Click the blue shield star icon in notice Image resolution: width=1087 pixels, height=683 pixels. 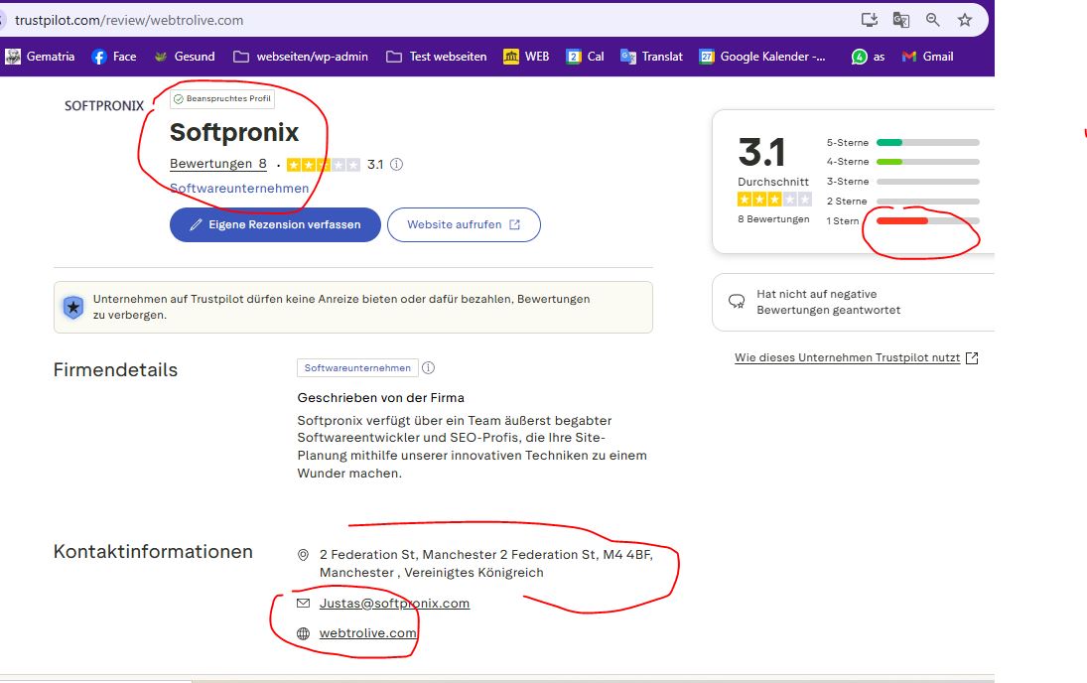pyautogui.click(x=73, y=307)
